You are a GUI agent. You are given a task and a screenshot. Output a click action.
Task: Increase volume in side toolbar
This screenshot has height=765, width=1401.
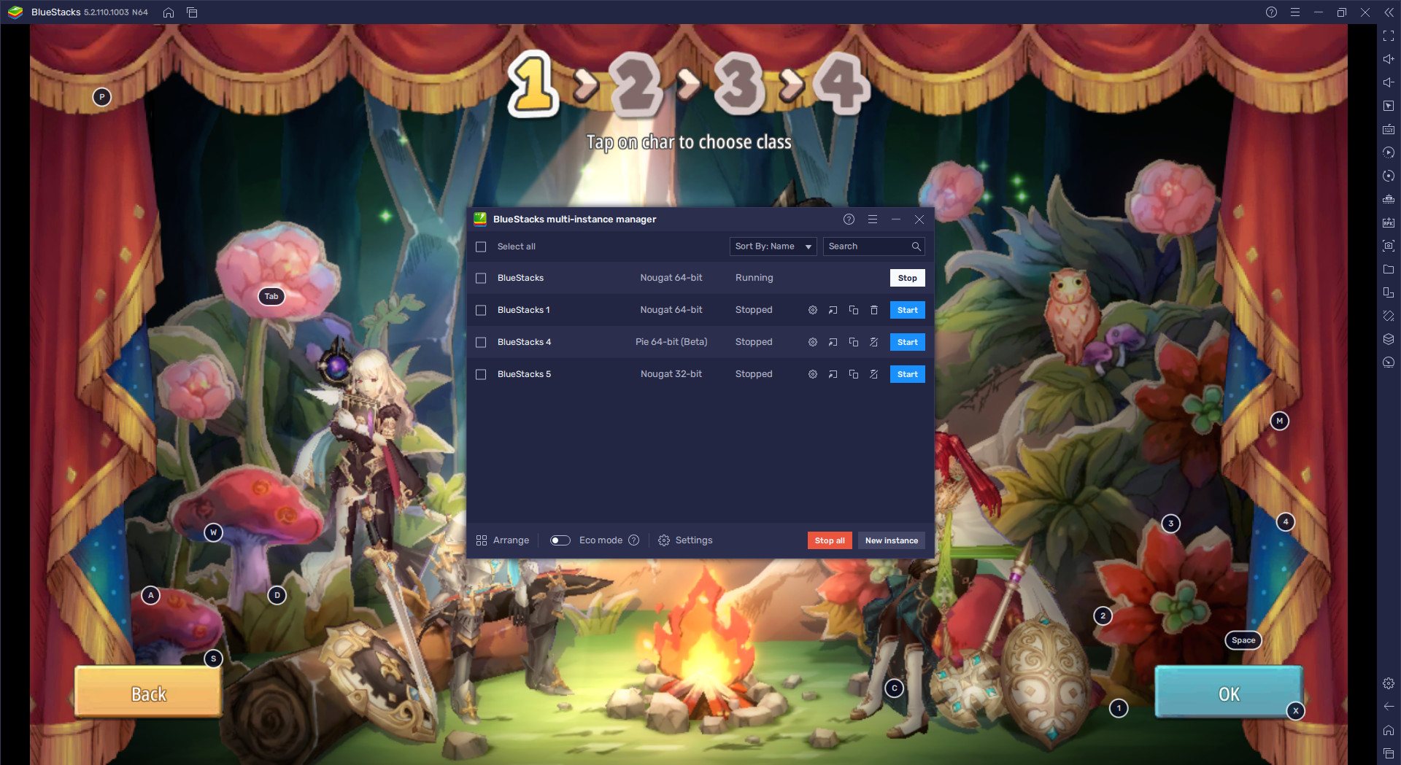(x=1388, y=59)
